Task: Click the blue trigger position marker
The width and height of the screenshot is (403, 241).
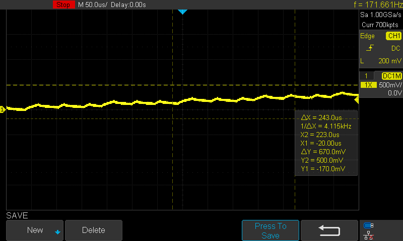Action: (182, 12)
